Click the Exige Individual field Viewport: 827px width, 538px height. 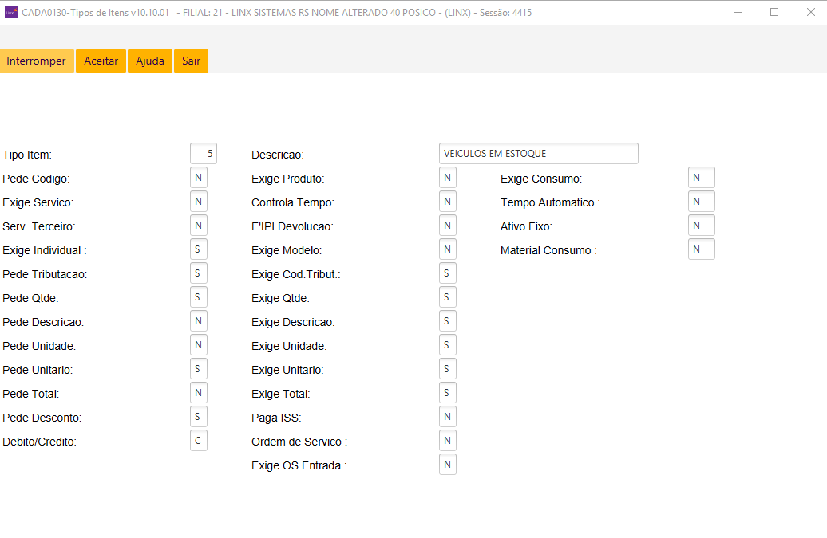pos(199,249)
